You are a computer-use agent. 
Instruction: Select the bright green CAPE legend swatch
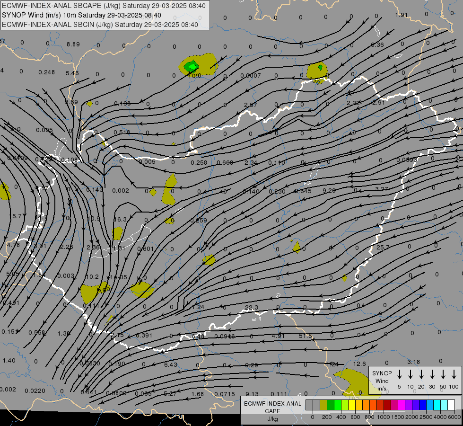(338, 405)
